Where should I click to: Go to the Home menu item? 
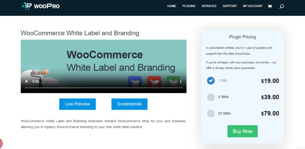point(172,6)
